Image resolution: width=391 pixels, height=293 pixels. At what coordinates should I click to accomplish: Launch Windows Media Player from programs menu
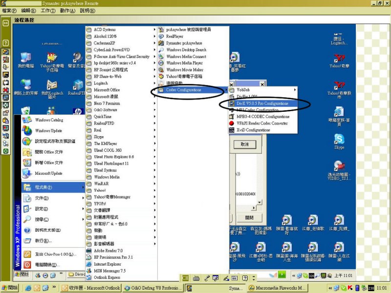193,63
